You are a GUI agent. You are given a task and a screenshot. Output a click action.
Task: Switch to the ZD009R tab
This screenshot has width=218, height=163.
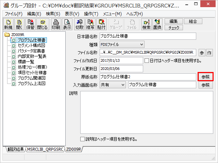(x=73, y=149)
